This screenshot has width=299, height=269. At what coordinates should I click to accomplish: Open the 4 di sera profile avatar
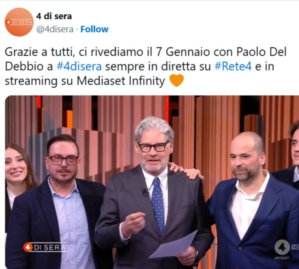click(19, 22)
